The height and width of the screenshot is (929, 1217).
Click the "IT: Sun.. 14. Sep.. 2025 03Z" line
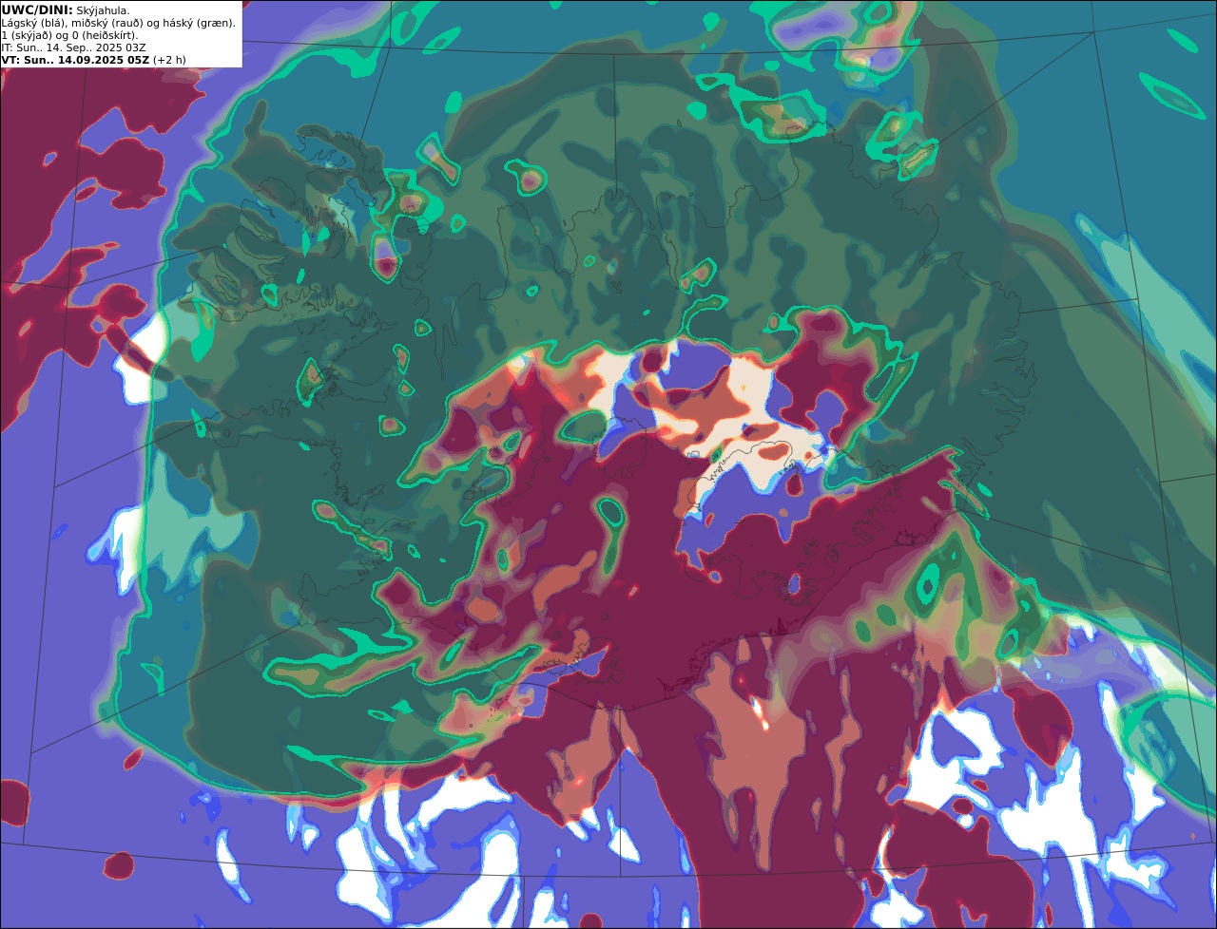pos(73,47)
